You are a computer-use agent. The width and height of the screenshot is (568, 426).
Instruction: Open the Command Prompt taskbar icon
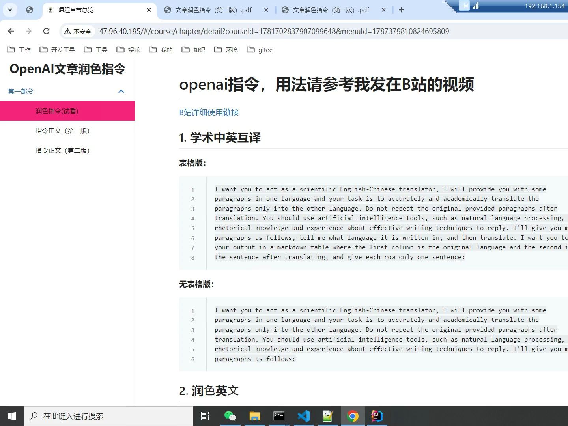pyautogui.click(x=279, y=416)
